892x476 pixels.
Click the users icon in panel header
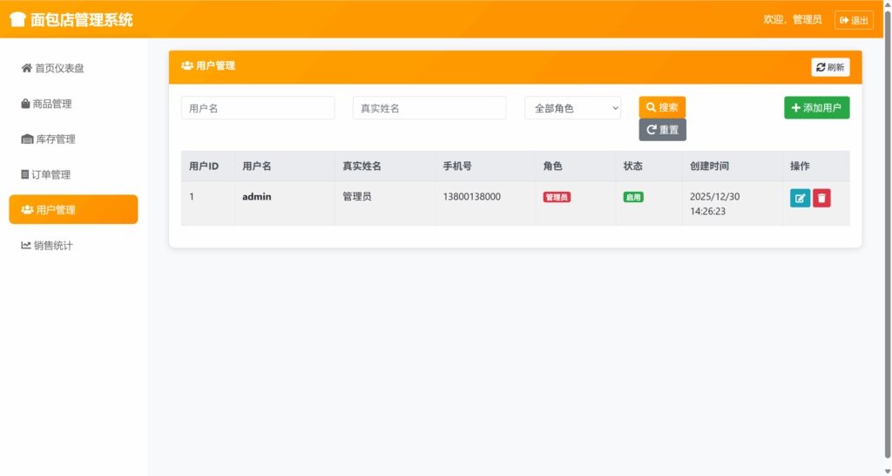186,65
